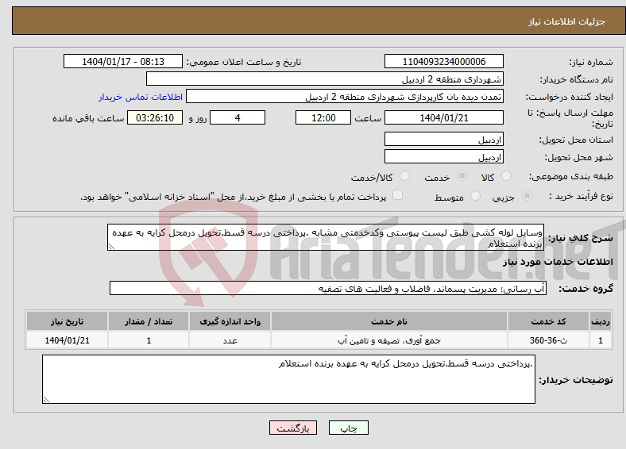This screenshot has width=626, height=449.
Task: Click the چاپ (print) button
Action: 348,428
